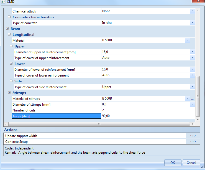
Task: Collapse the Beam section
Action: 7,29
